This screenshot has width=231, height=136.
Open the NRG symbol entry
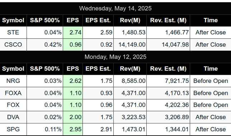pos(13,81)
